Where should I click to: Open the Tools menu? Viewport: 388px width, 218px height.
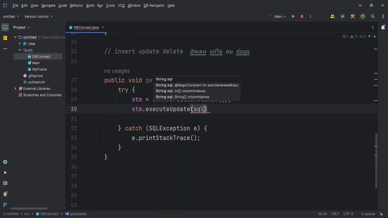tap(110, 5)
